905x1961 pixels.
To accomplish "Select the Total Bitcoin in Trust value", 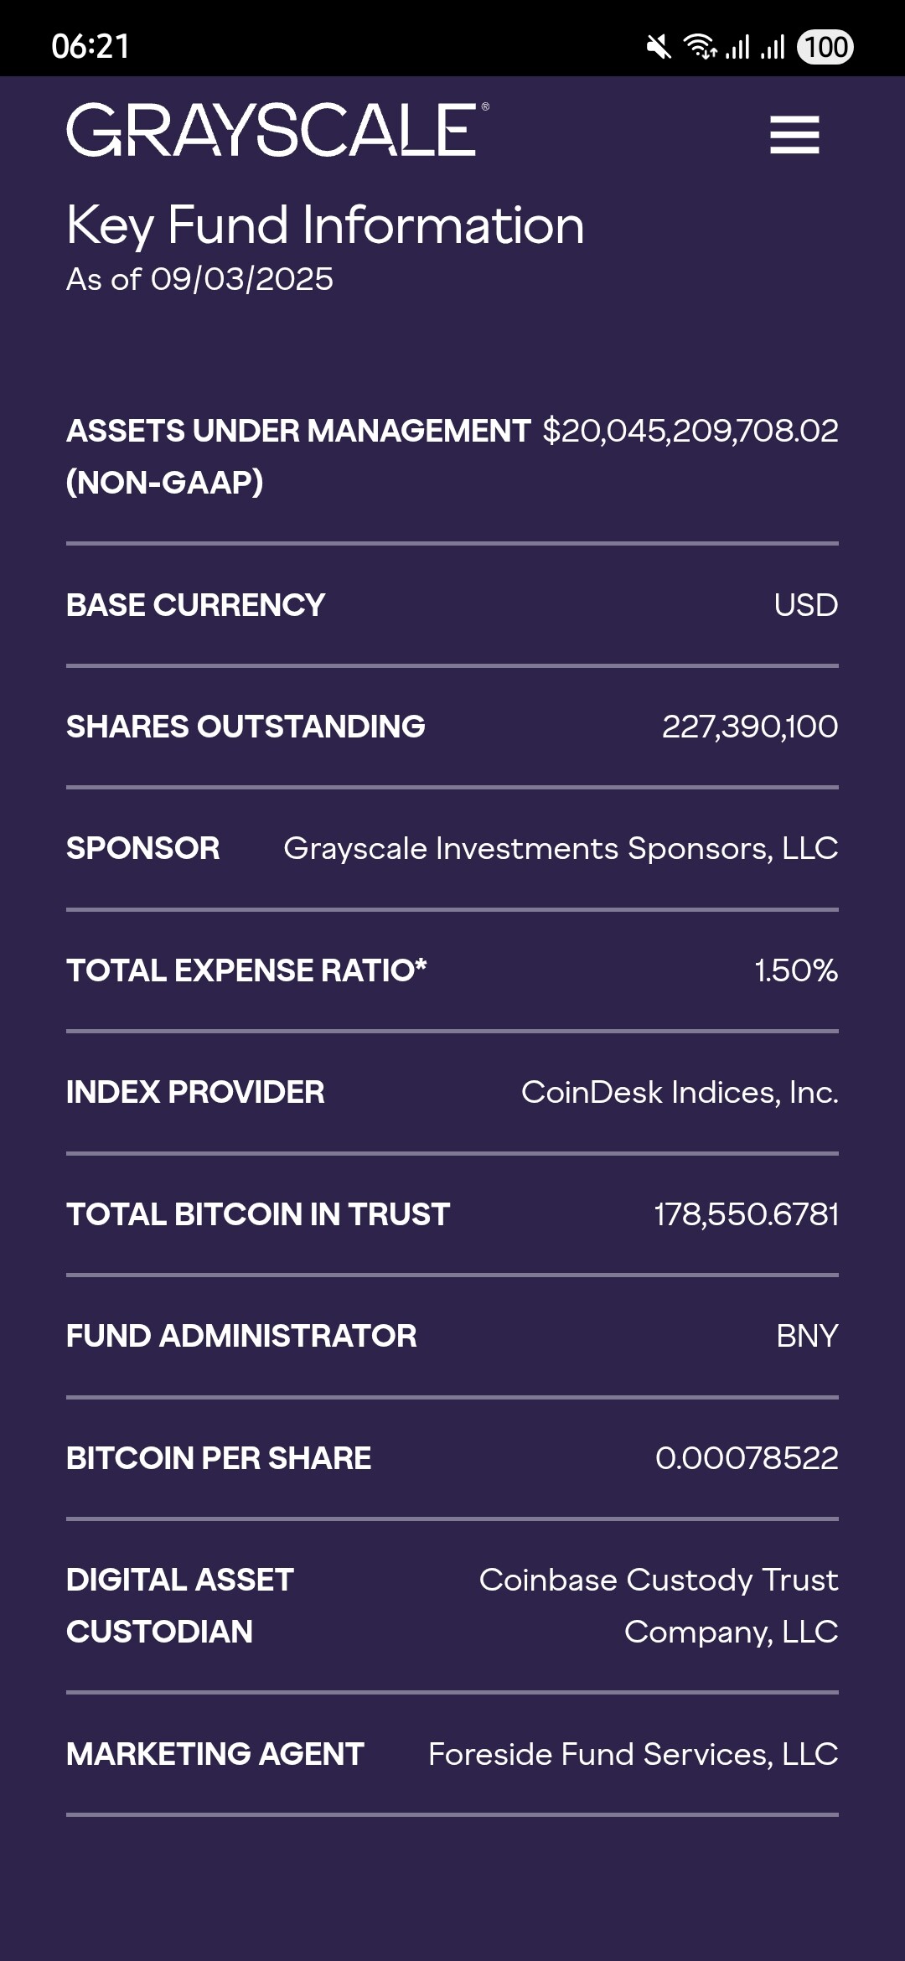I will [x=746, y=1214].
